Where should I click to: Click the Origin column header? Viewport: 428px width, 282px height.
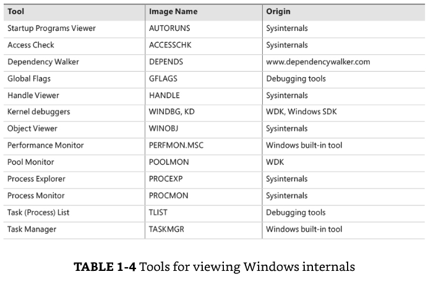click(278, 12)
